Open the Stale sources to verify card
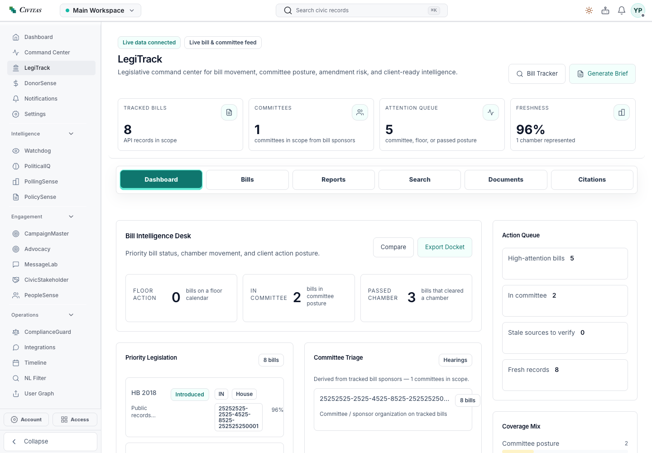 [x=565, y=338]
